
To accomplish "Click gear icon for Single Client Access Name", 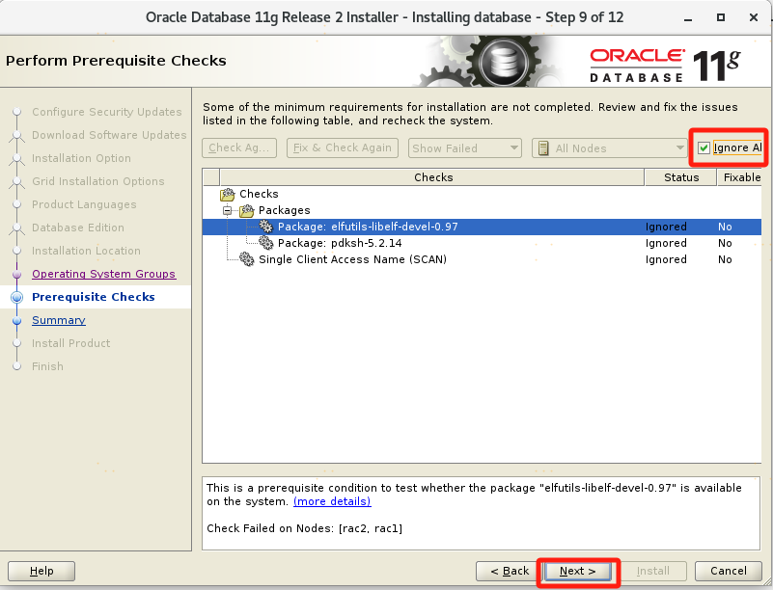I will point(247,259).
